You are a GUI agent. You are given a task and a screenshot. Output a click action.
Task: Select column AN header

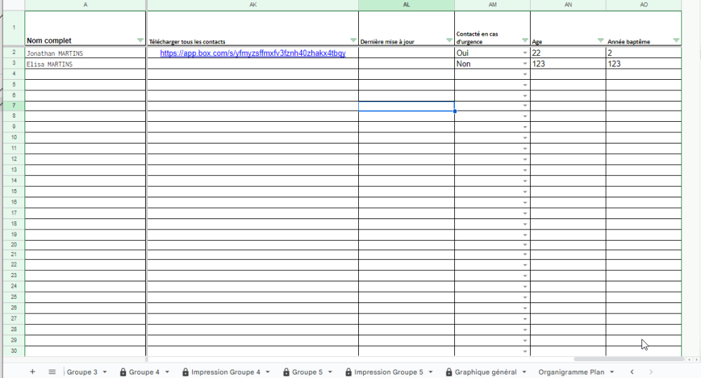568,5
